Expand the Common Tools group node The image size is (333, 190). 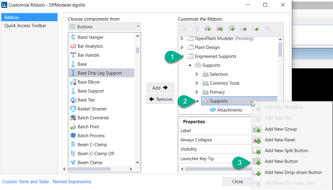click(x=197, y=83)
